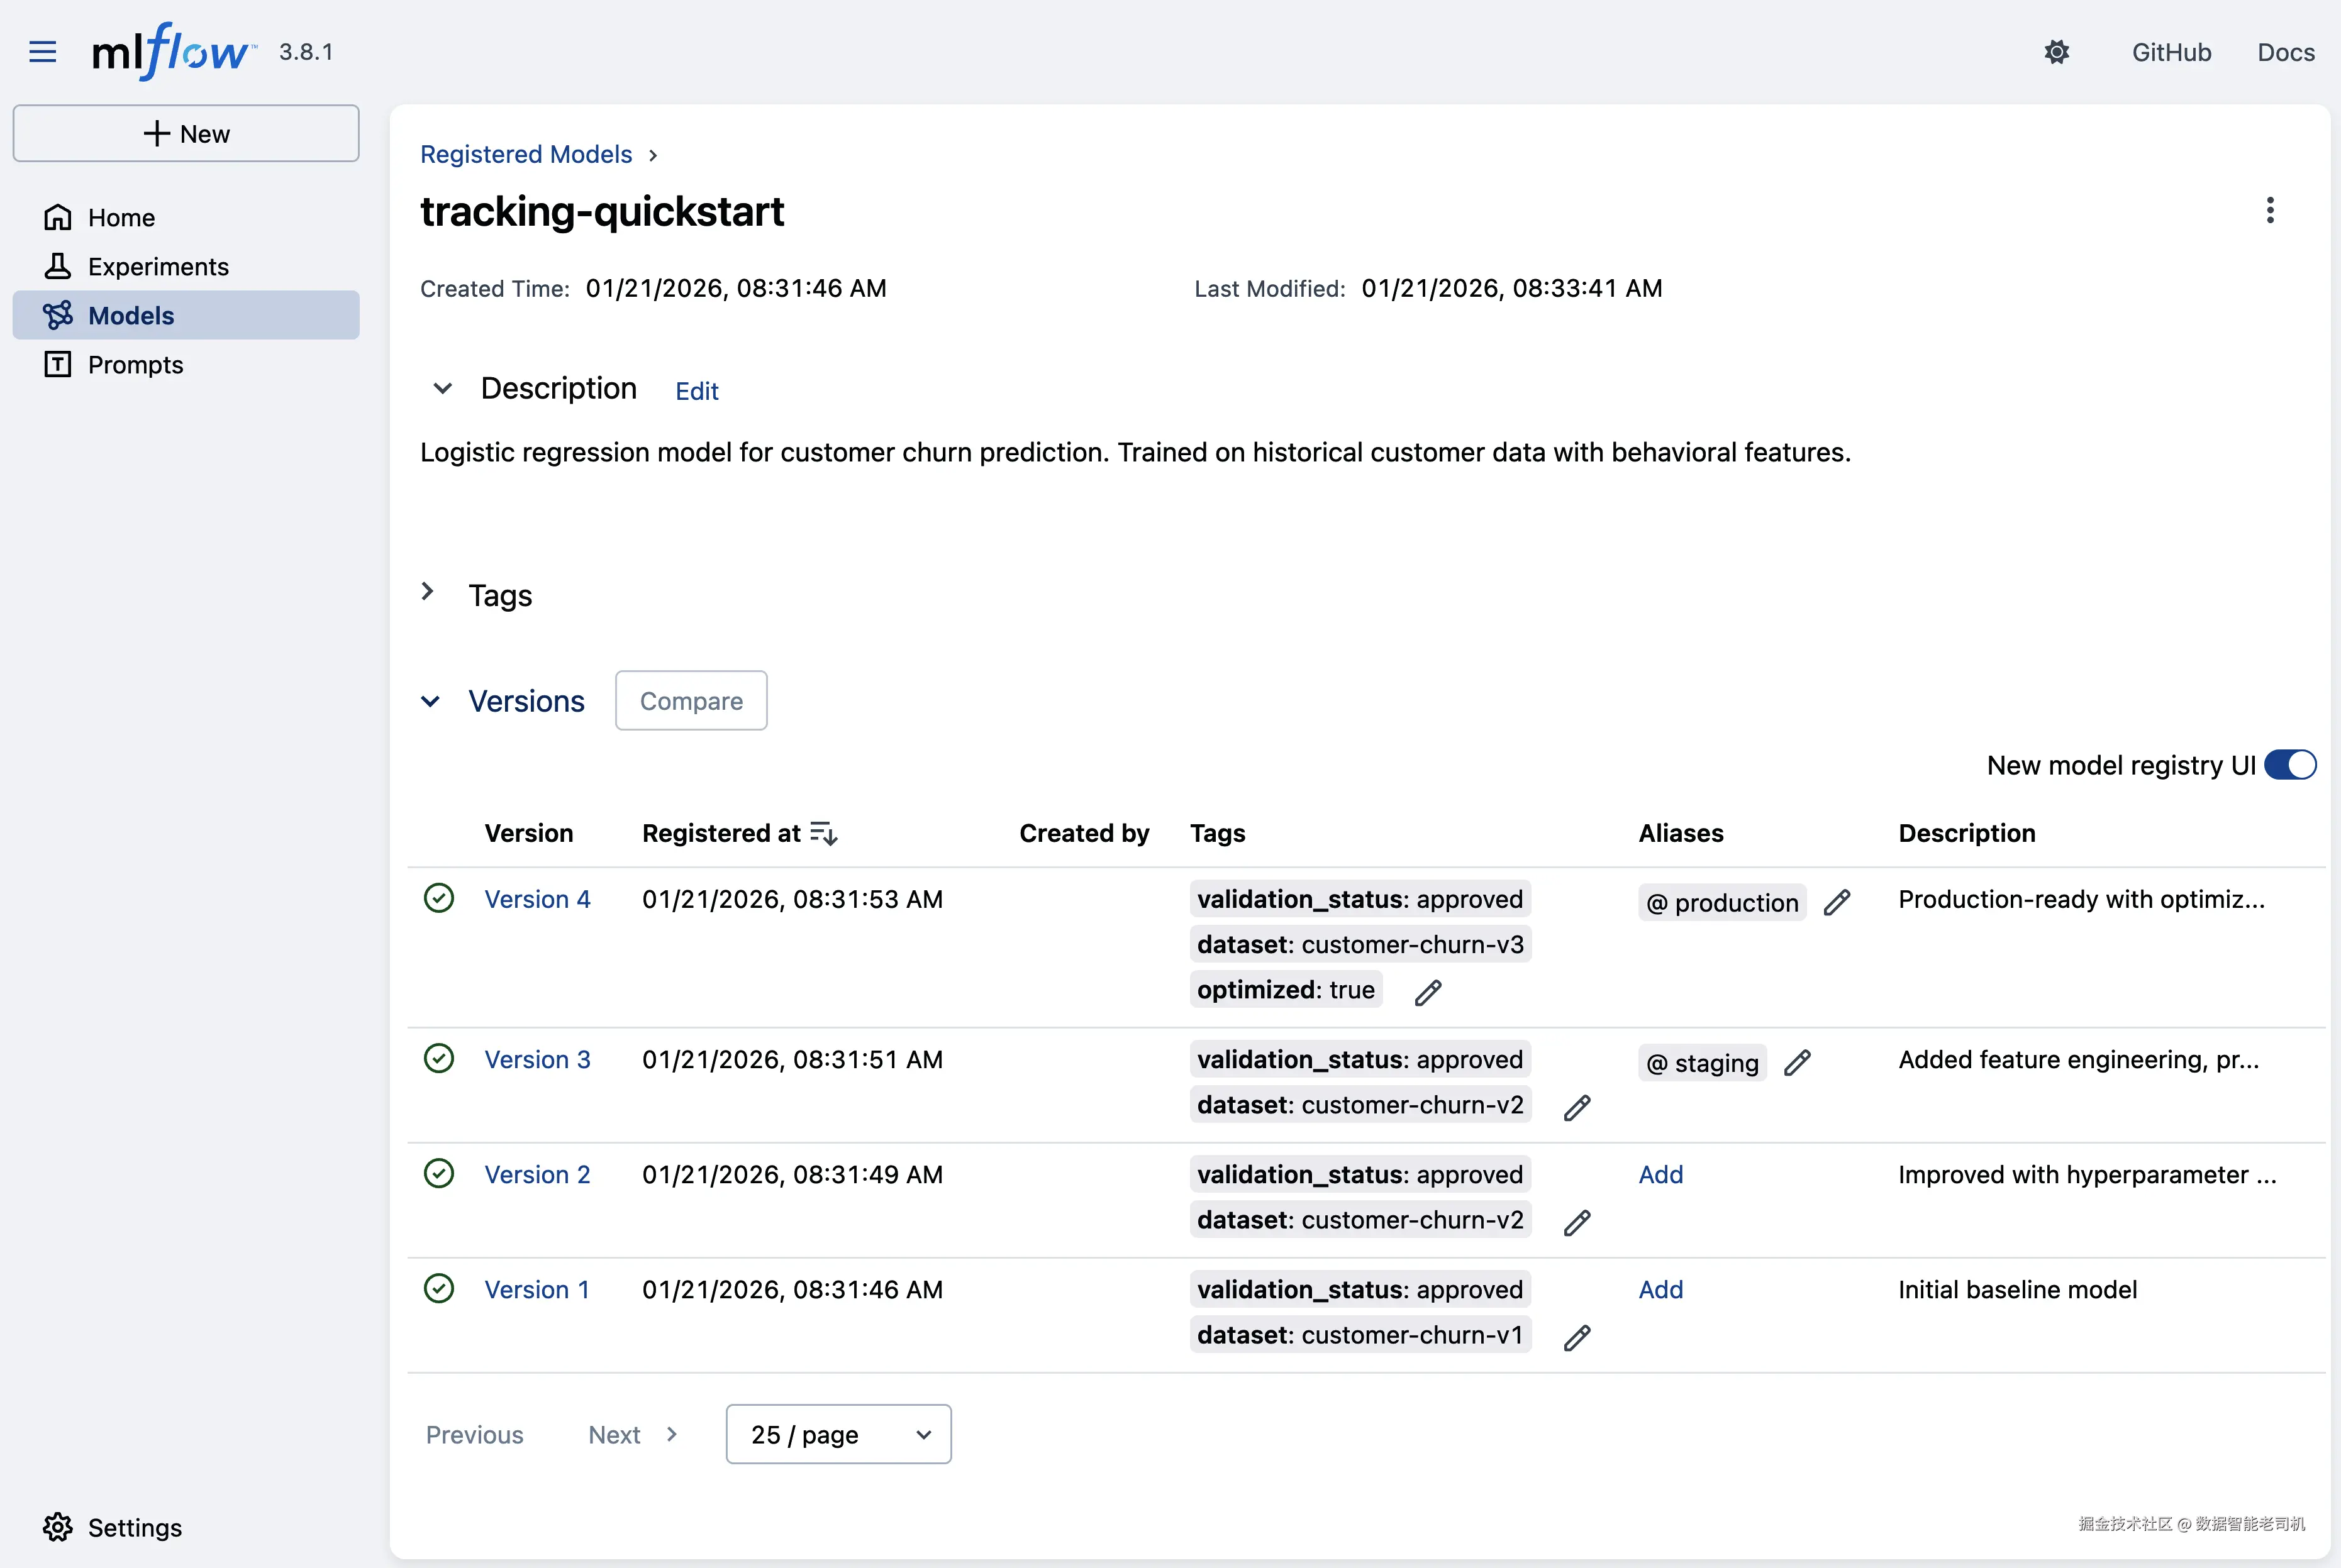Edit tags pencil for Version 2

click(x=1577, y=1223)
